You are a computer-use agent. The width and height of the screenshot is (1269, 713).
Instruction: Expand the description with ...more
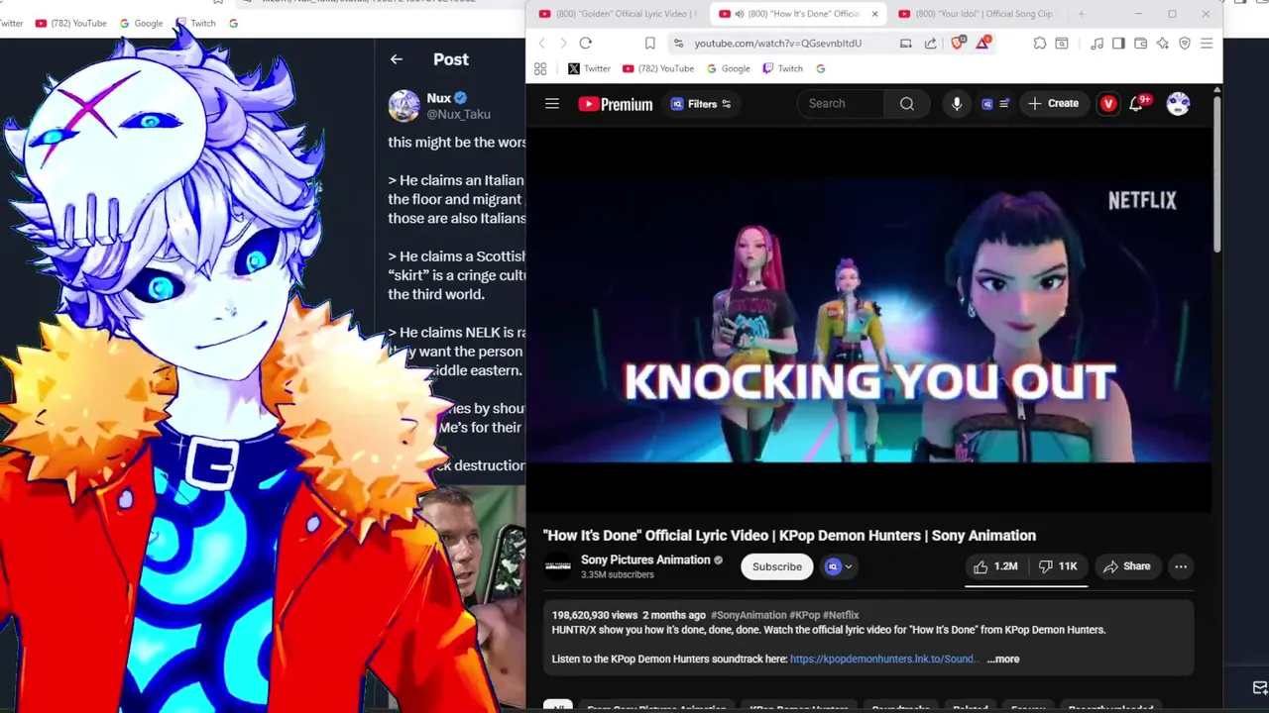pyautogui.click(x=1002, y=659)
